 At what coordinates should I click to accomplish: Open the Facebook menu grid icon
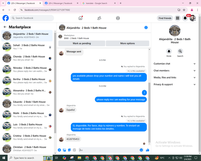click(x=178, y=18)
